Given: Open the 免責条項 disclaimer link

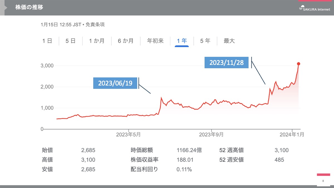Looking at the screenshot, I should click(x=95, y=25).
